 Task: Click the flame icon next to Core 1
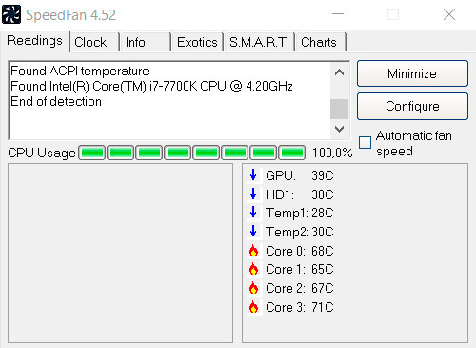pyautogui.click(x=253, y=269)
